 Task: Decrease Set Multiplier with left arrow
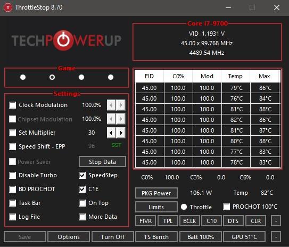click(111, 133)
